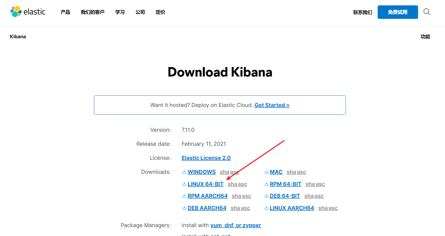Open the 学习 menu
Screen dimensions: 445x236
120,12
